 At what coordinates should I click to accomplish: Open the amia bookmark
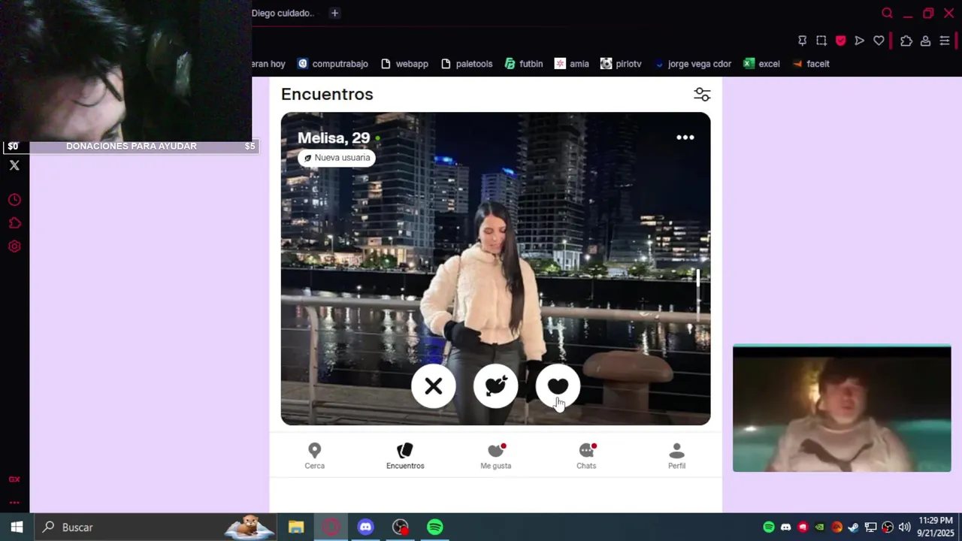click(x=571, y=64)
